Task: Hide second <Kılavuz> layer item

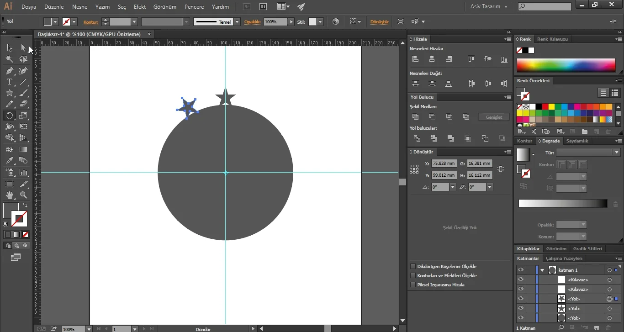Action: 520,289
